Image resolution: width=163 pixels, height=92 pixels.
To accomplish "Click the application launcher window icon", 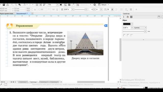I will click(x=99, y=5).
